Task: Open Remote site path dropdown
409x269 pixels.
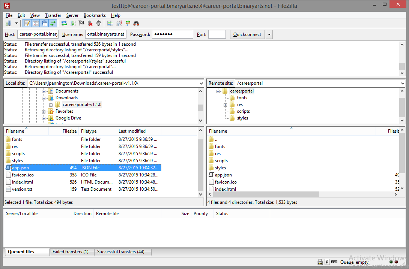Action: [x=403, y=83]
